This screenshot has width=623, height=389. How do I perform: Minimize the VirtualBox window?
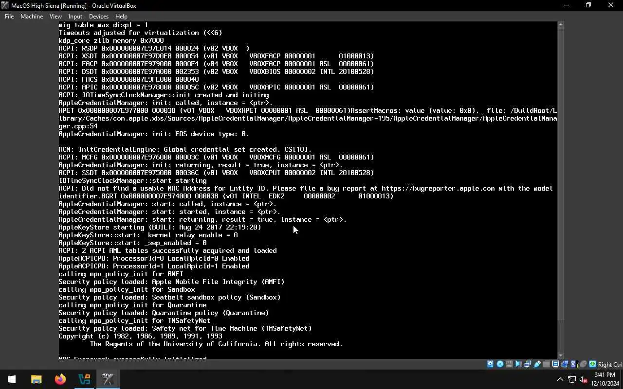tap(566, 5)
